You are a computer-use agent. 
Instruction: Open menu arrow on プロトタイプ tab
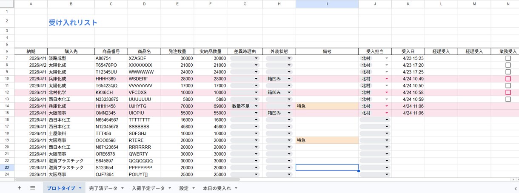pos(80,188)
